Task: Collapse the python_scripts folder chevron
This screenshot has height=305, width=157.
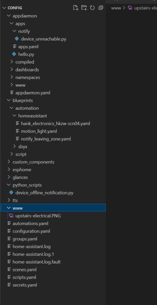Action: click(9, 185)
